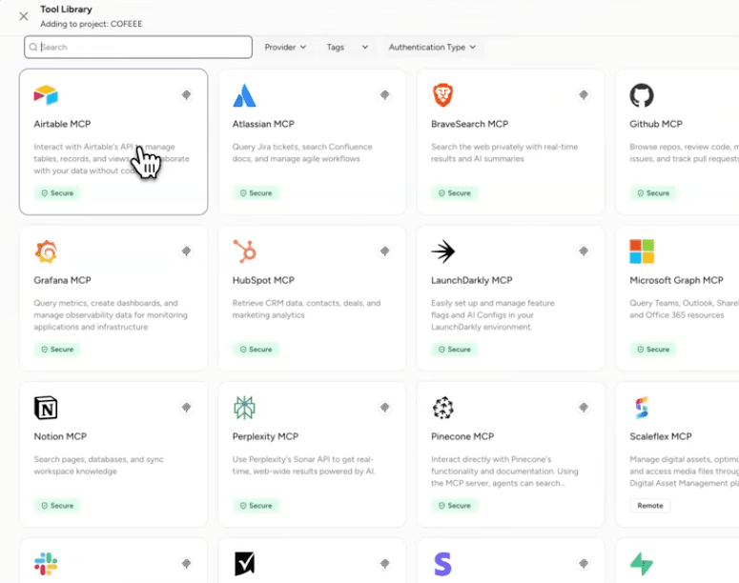Click the Secure badge on Pinecone
This screenshot has width=739, height=583.
coord(454,505)
